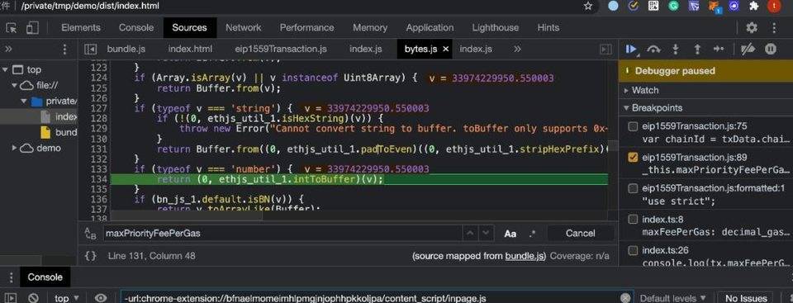Open the QR code extension
Viewport: 793px width, 303px height.
tap(653, 6)
